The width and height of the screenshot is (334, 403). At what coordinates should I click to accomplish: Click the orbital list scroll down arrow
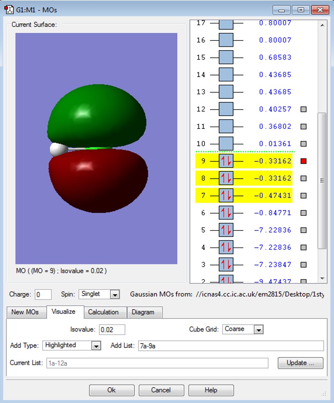(322, 278)
